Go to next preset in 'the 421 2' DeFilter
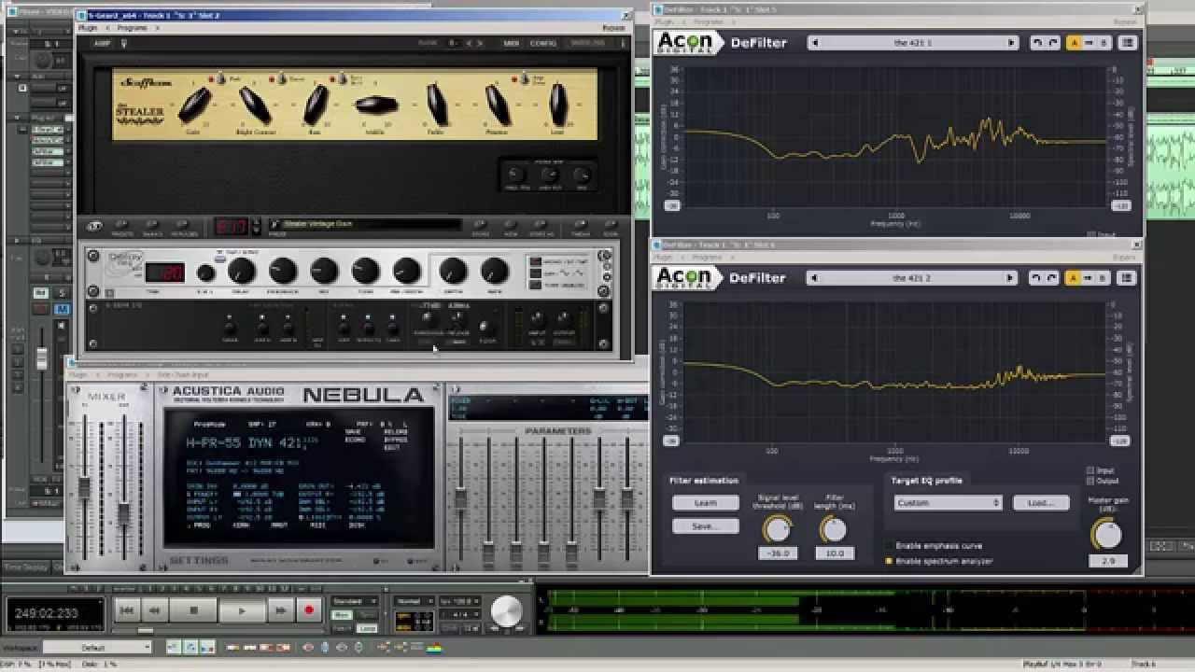1195x672 pixels. (x=1011, y=278)
